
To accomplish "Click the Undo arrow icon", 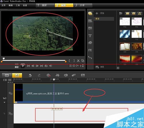I will 30,76.
